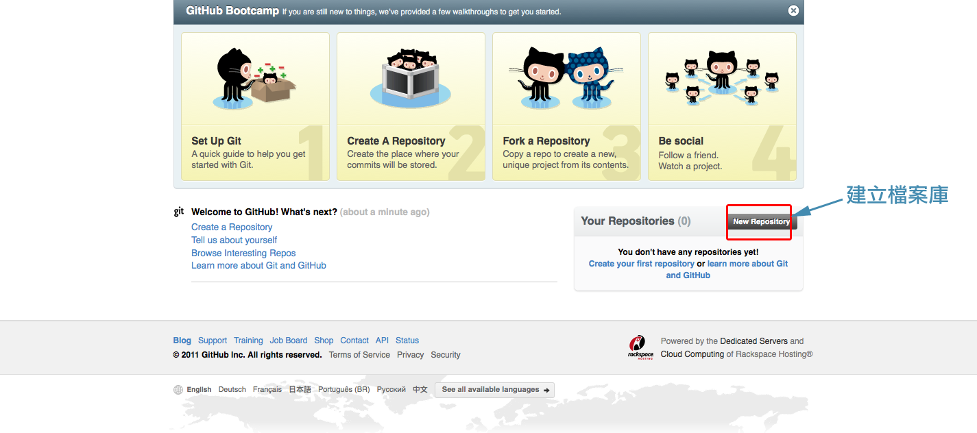The width and height of the screenshot is (977, 433).
Task: Open the Fork a Repository illustration
Action: (x=566, y=79)
